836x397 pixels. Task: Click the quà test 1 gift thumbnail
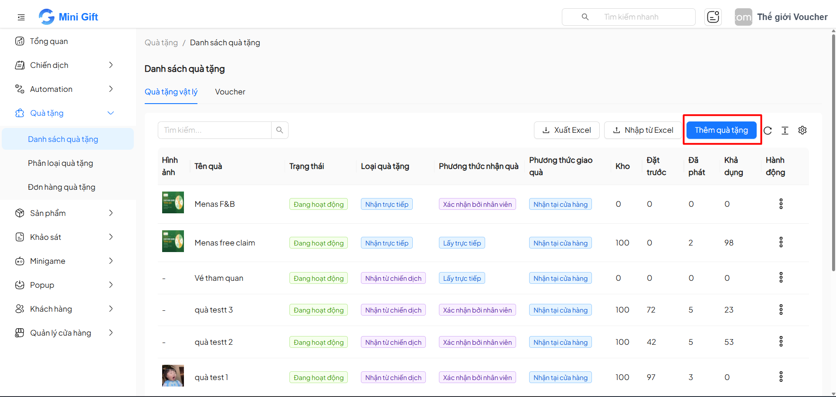[173, 376]
